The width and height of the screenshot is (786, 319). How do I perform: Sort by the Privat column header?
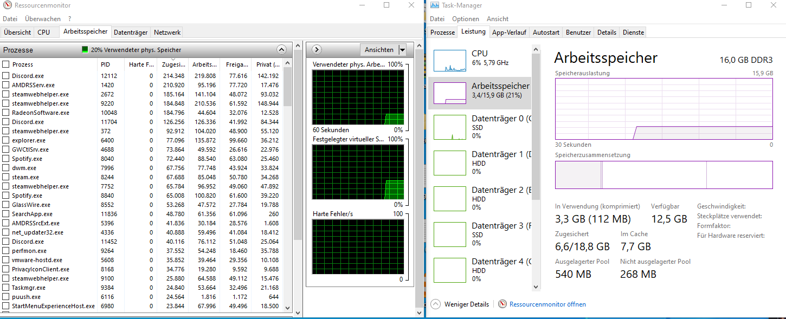click(x=267, y=64)
